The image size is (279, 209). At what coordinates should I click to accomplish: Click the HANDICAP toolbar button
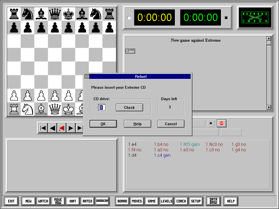102,201
